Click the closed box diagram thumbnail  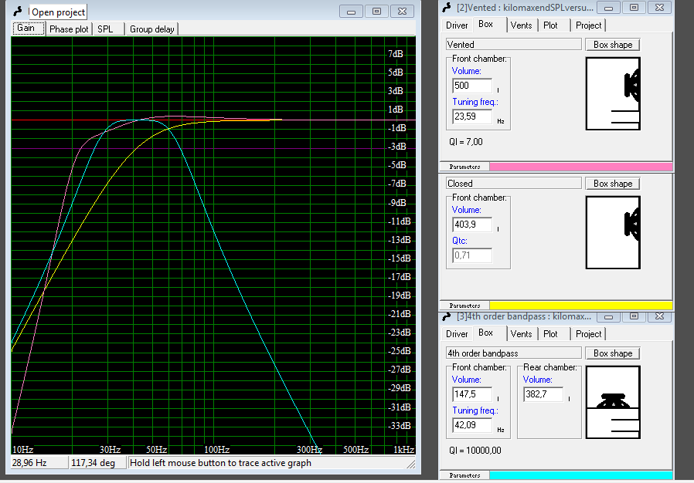coord(613,232)
